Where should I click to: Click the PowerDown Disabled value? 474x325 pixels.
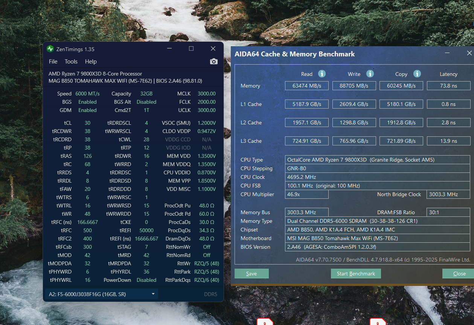click(146, 280)
